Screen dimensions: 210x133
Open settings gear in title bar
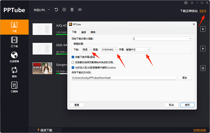[x=185, y=3]
